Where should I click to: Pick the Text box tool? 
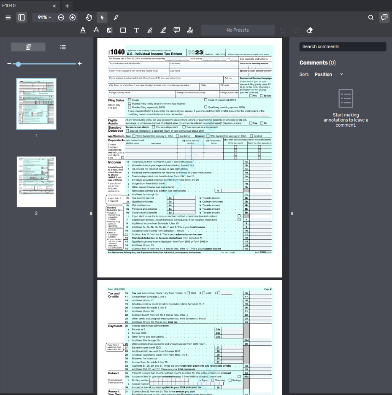[x=136, y=30]
